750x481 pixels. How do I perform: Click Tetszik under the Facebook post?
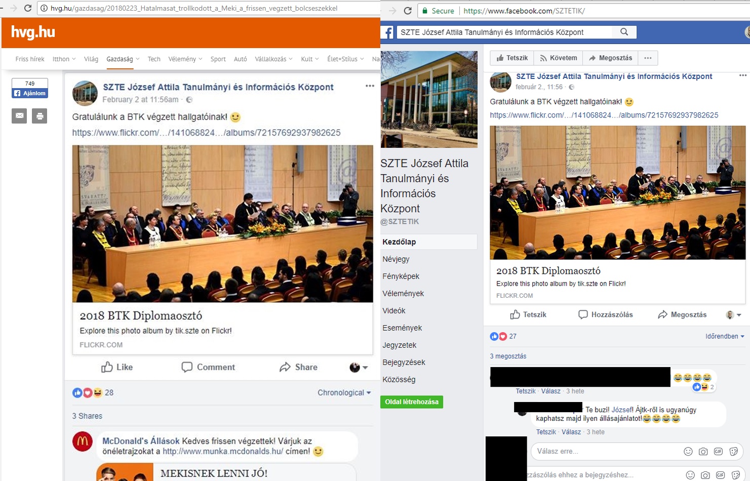tap(528, 314)
